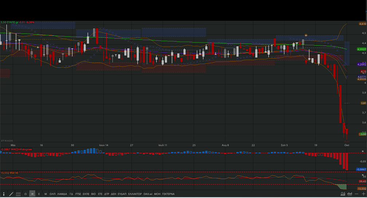Load the ΛΑΜΔΑ symbol chart
367x198 pixels.
62,194
